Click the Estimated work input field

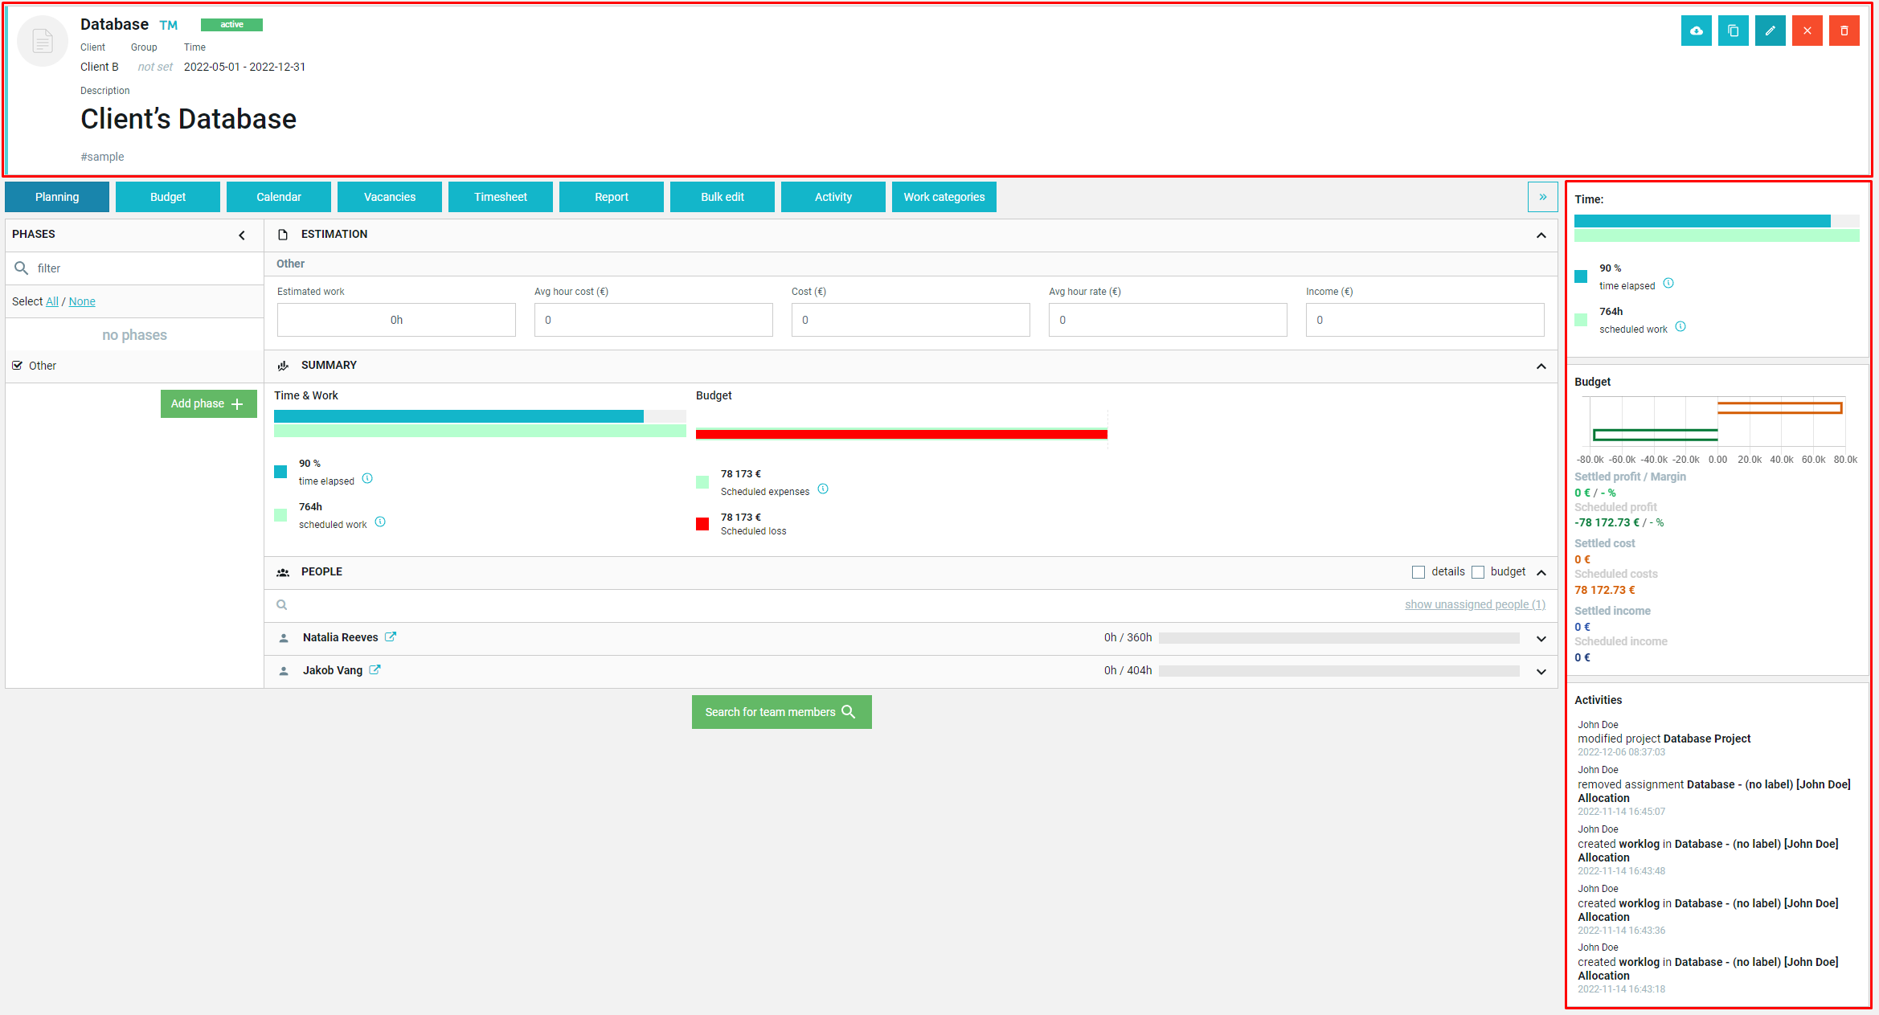396,320
